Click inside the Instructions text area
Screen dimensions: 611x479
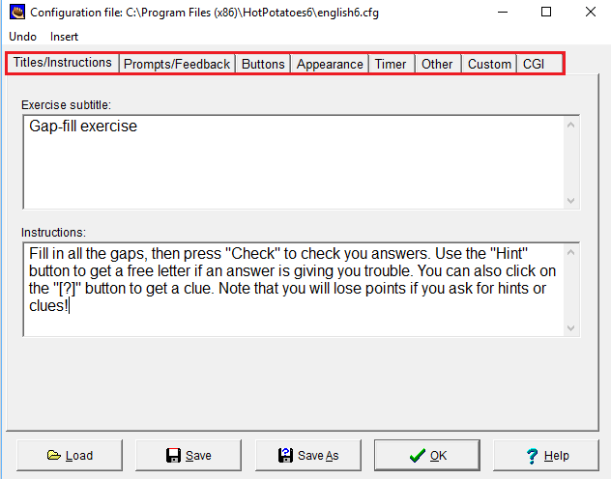click(290, 289)
